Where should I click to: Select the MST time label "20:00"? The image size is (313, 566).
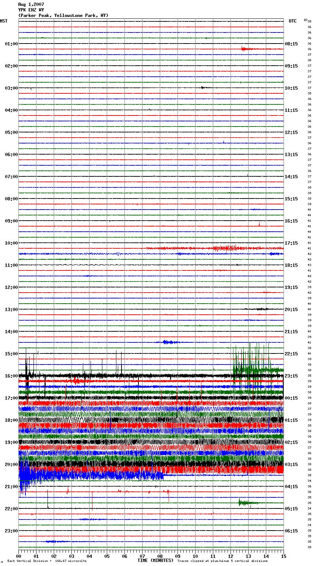point(11,465)
